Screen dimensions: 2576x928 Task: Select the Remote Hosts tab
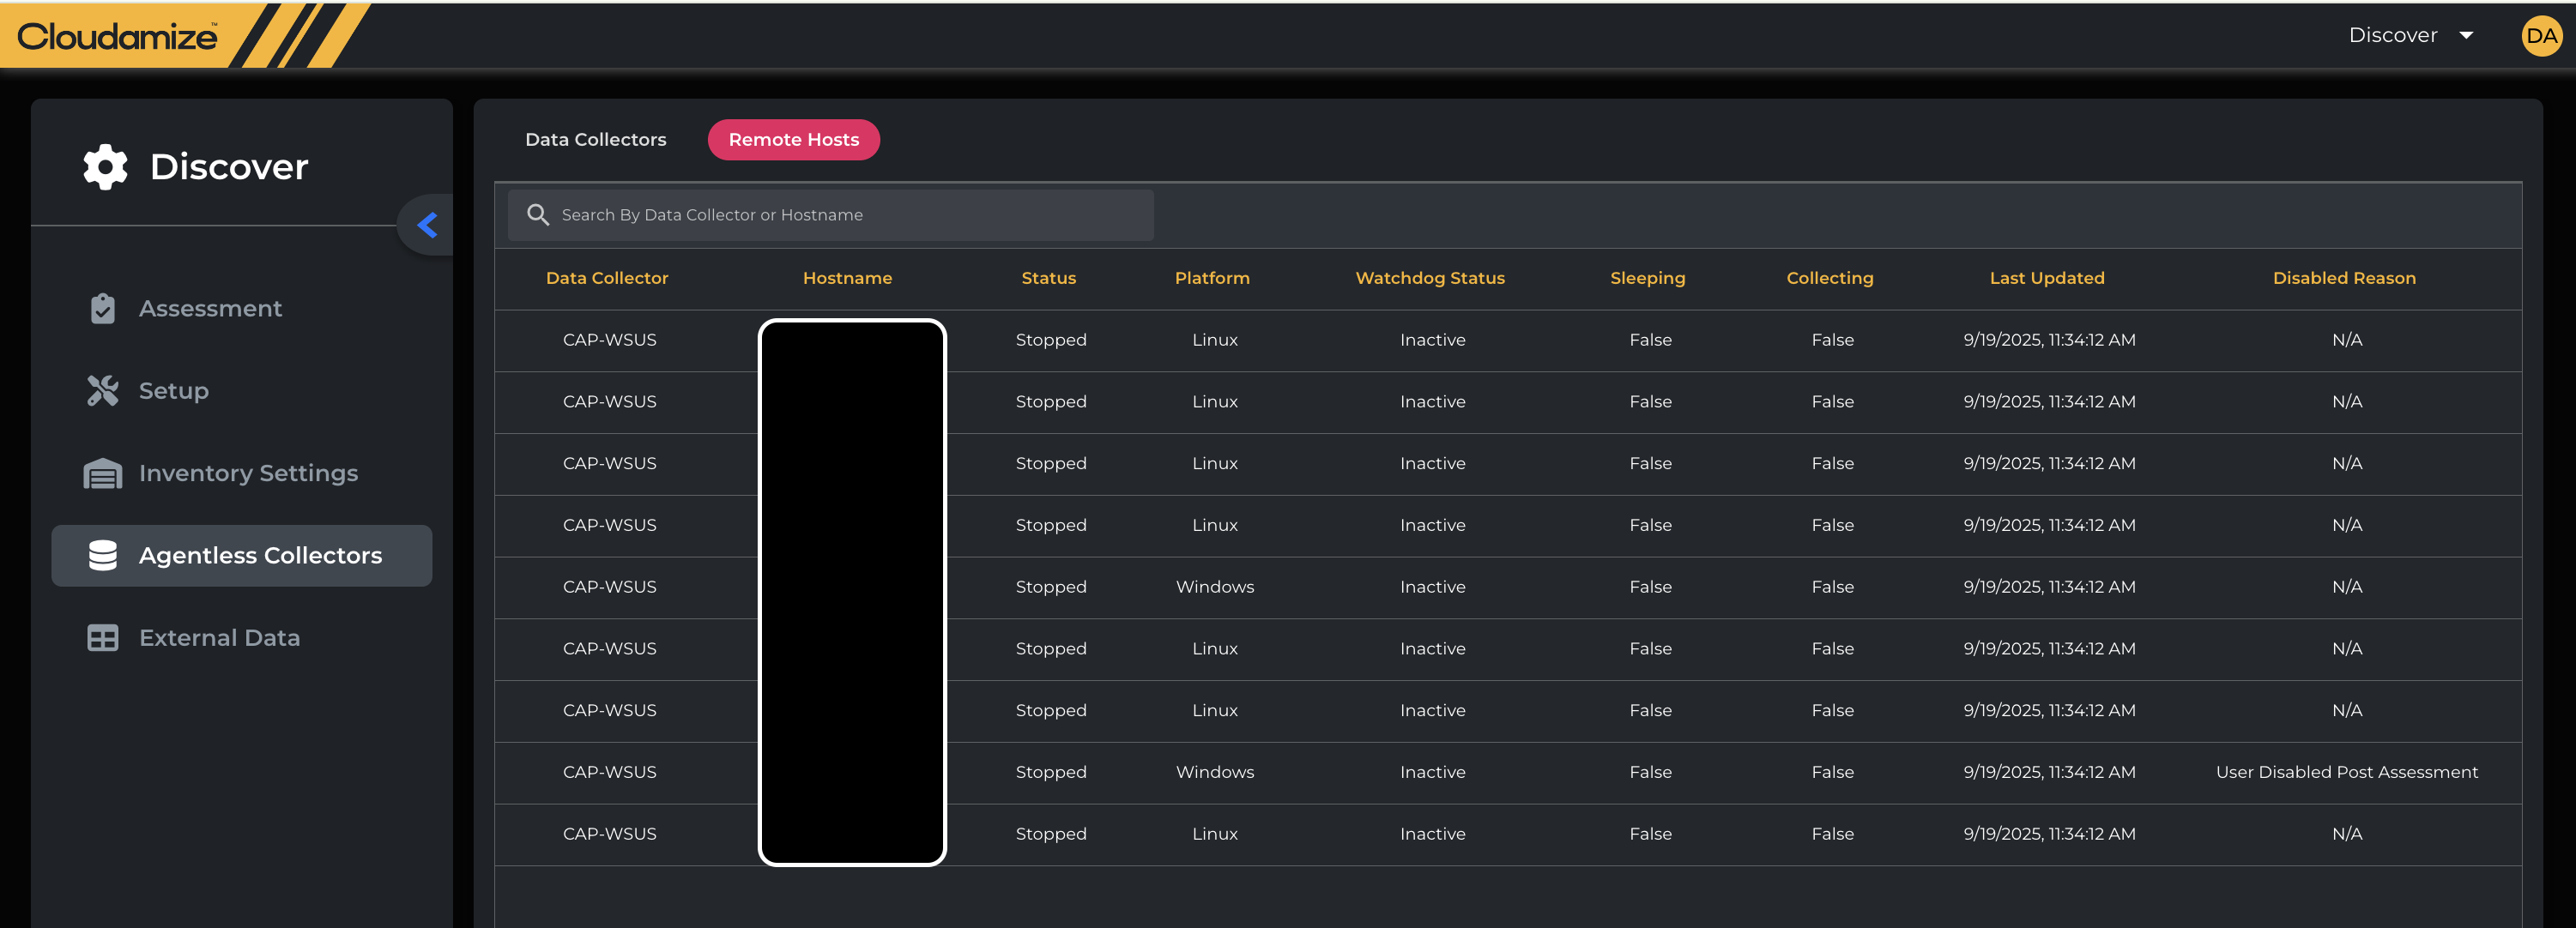(793, 140)
